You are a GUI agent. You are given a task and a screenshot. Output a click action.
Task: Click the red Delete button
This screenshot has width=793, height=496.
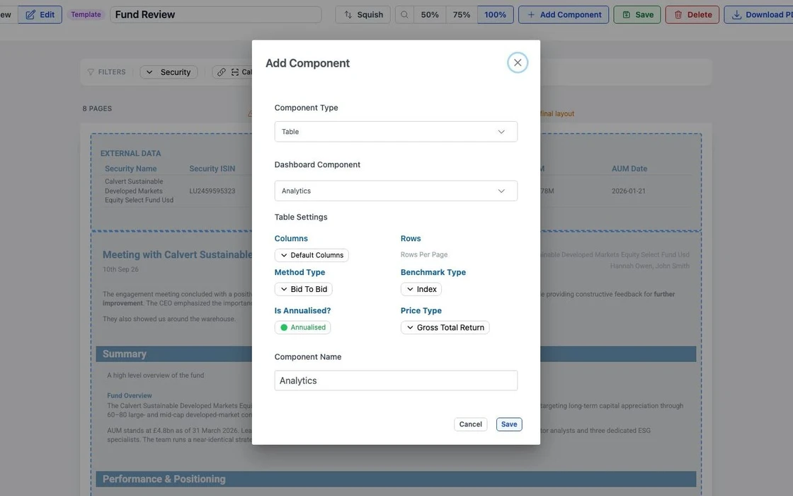[692, 15]
